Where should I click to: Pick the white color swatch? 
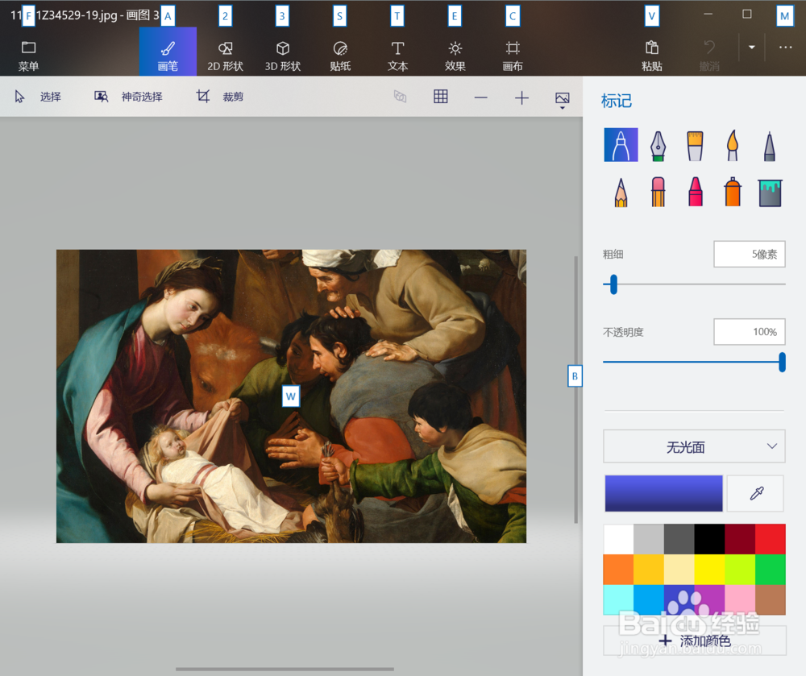pos(618,539)
